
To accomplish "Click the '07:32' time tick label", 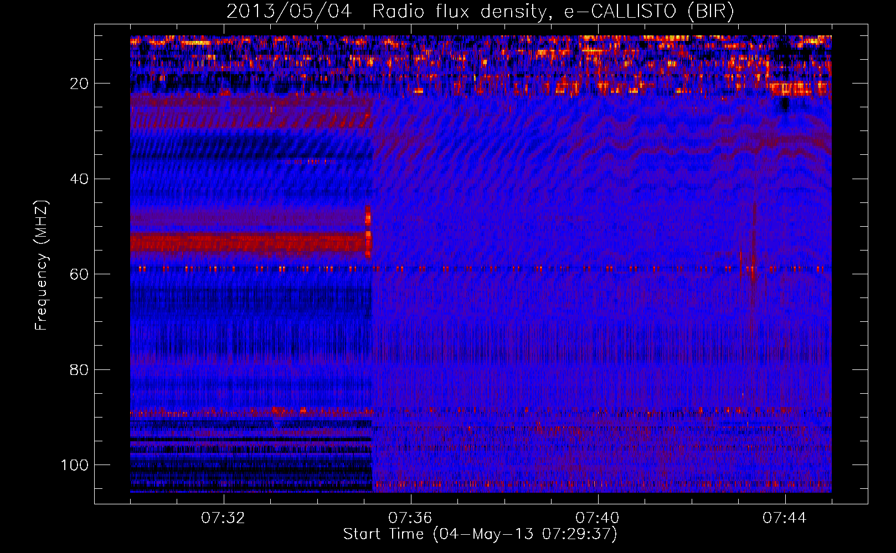I will [x=223, y=518].
